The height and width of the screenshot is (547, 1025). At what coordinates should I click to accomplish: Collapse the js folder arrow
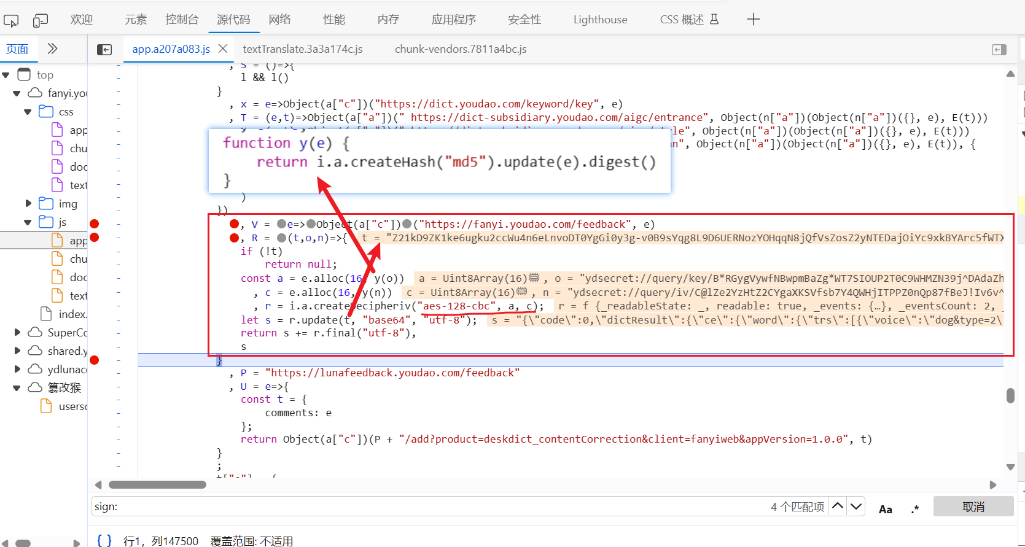coord(28,222)
